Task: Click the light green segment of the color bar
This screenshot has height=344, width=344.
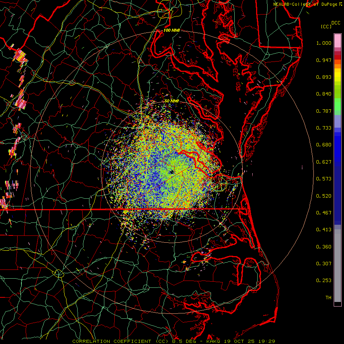Action: pos(338,104)
